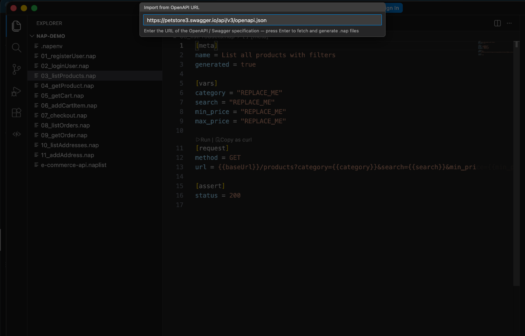Image resolution: width=525 pixels, height=336 pixels.
Task: Click the split editor right icon
Action: (498, 23)
